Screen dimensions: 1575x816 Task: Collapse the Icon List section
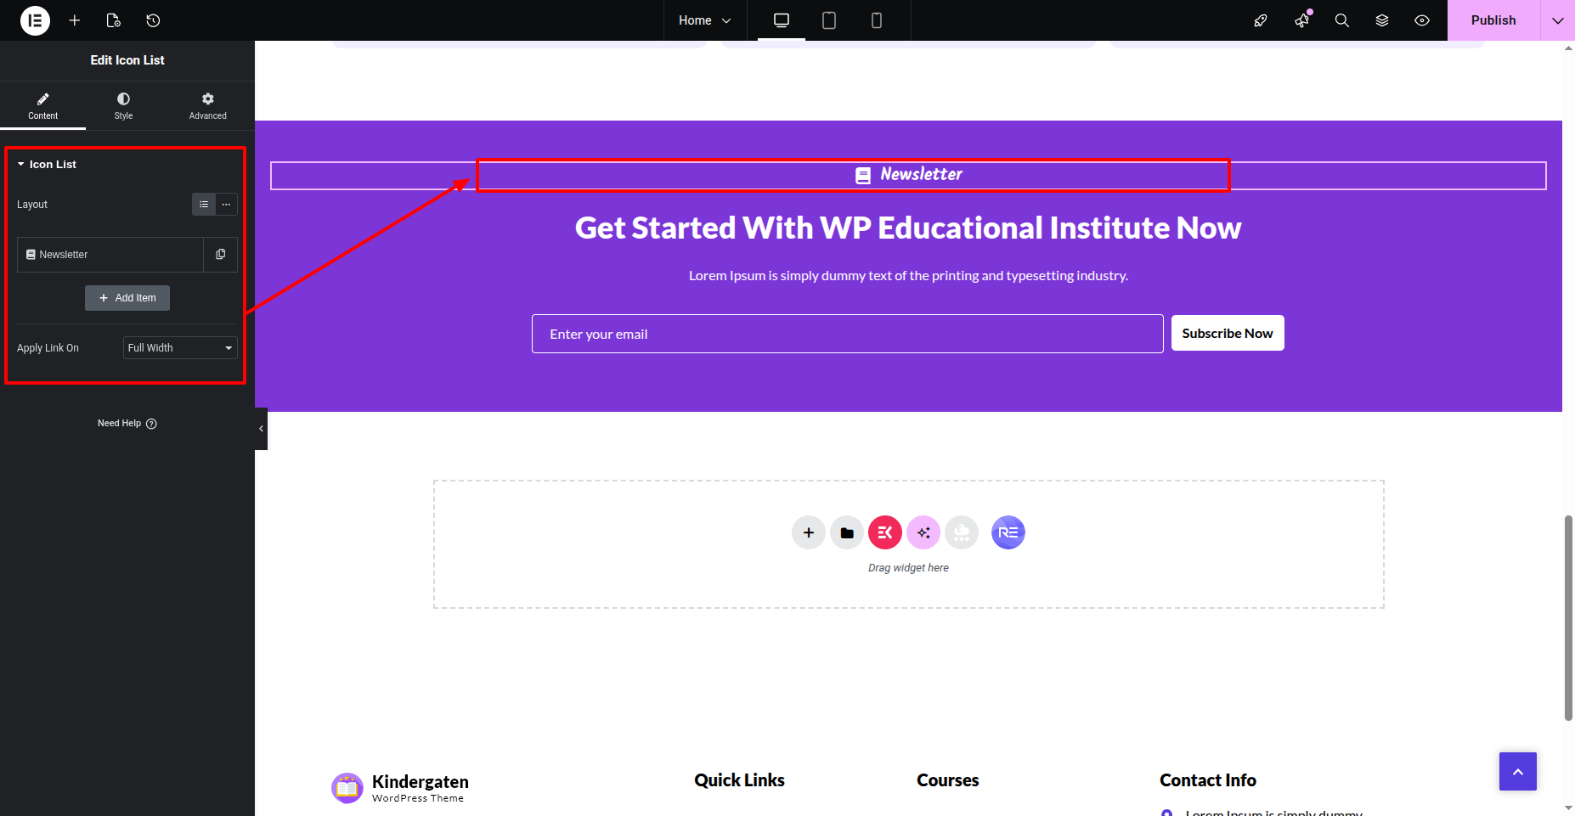pyautogui.click(x=21, y=165)
